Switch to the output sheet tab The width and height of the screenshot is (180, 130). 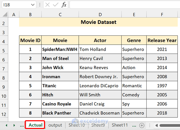tap(55, 125)
